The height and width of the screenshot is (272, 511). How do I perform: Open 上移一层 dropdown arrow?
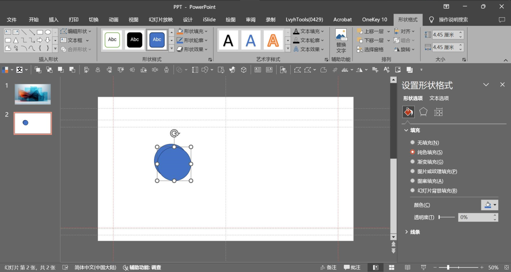point(388,31)
